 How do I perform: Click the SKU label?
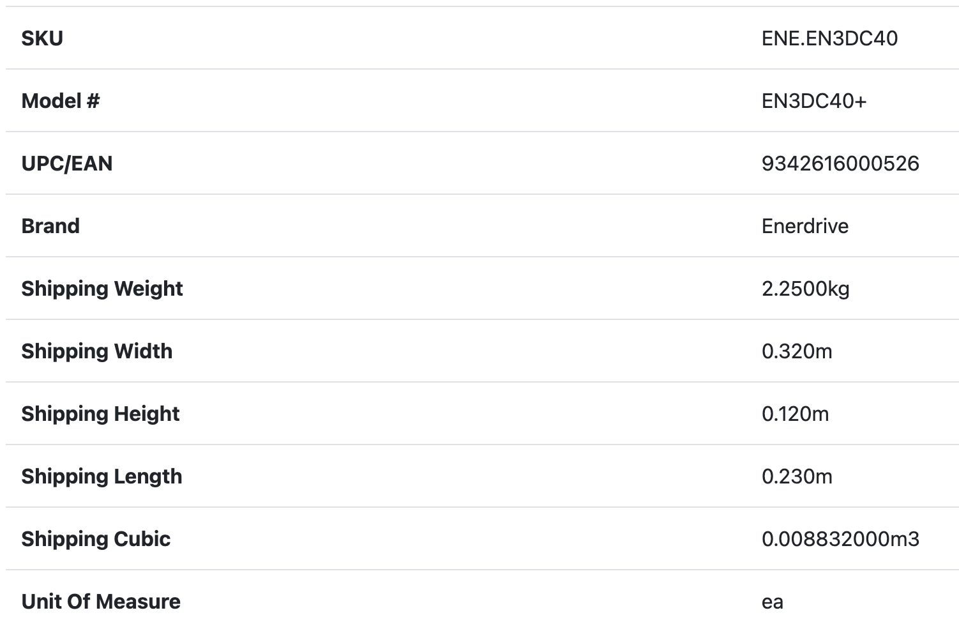point(42,38)
